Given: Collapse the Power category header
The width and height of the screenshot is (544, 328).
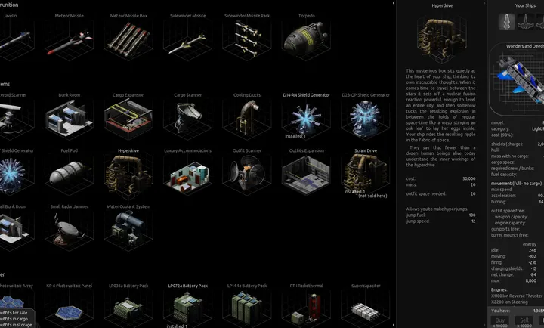Looking at the screenshot, I should (4, 274).
